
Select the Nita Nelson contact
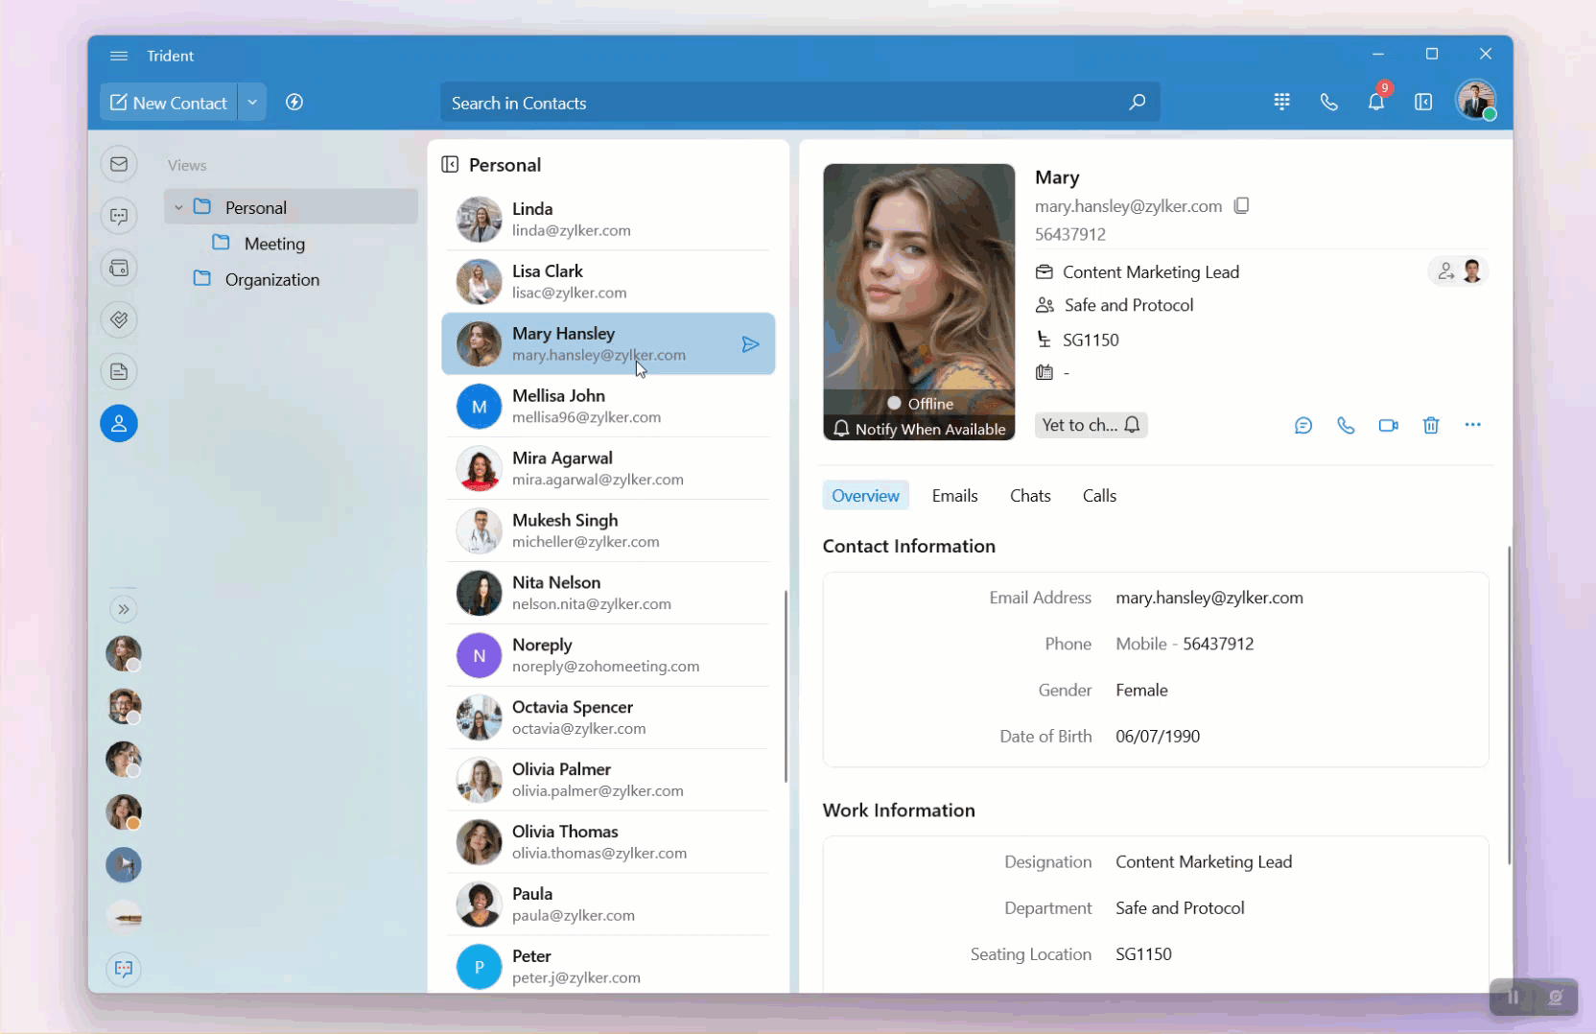[x=608, y=593]
